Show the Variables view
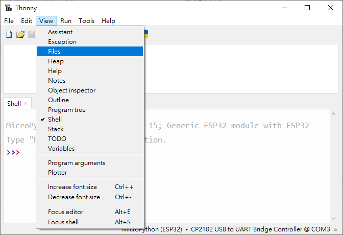This screenshot has height=235, width=343. tap(90, 148)
